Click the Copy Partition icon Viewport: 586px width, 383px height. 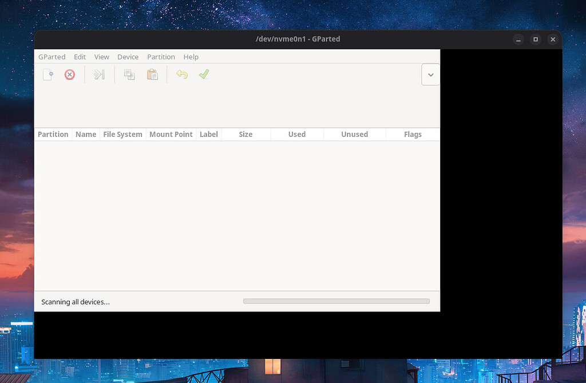129,74
